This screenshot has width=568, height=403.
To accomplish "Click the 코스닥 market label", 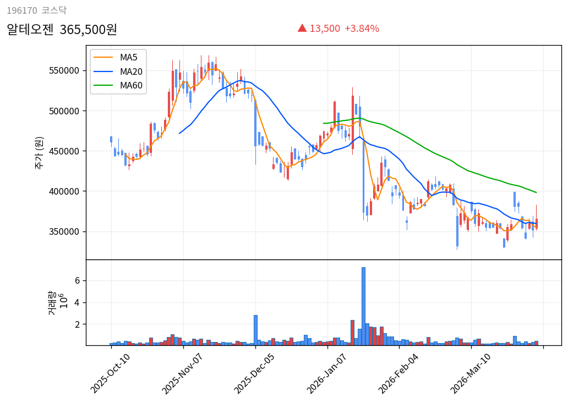I will [54, 10].
